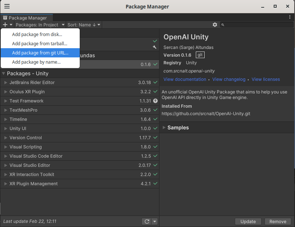Choose Add package from disk
The height and width of the screenshot is (227, 295).
tap(37, 34)
